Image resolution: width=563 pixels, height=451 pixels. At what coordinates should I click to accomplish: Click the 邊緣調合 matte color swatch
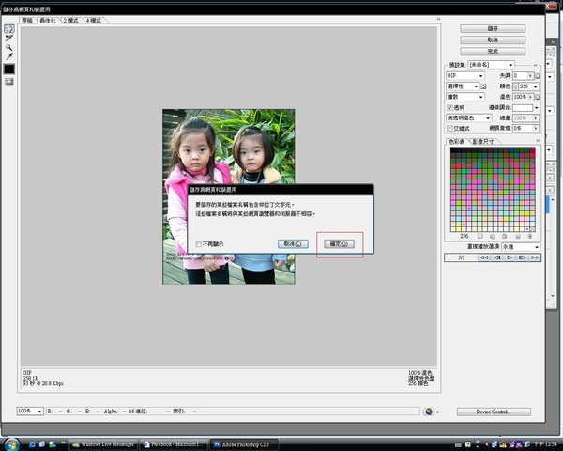point(523,107)
